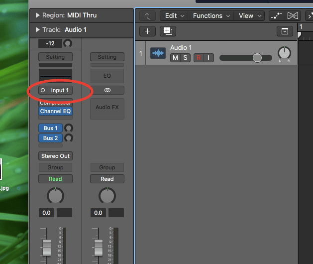Open Group slot on Audio 1 strip
This screenshot has height=264, width=313.
click(56, 167)
